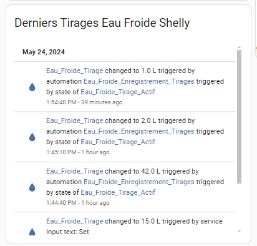Image resolution: width=257 pixels, height=246 pixels.
Task: Click the 1:54:40 PM timestamp text
Action: pyautogui.click(x=61, y=102)
